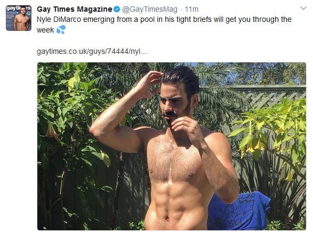Click the Gay Times Magazine display name

(x=75, y=9)
